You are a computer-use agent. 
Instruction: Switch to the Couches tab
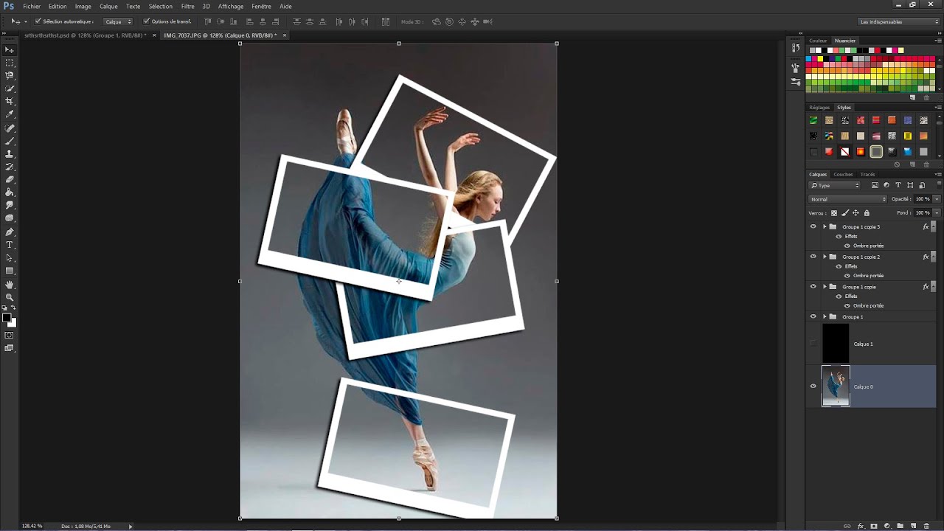[843, 174]
